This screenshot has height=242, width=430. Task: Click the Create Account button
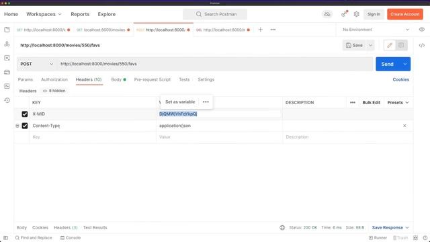coord(404,14)
